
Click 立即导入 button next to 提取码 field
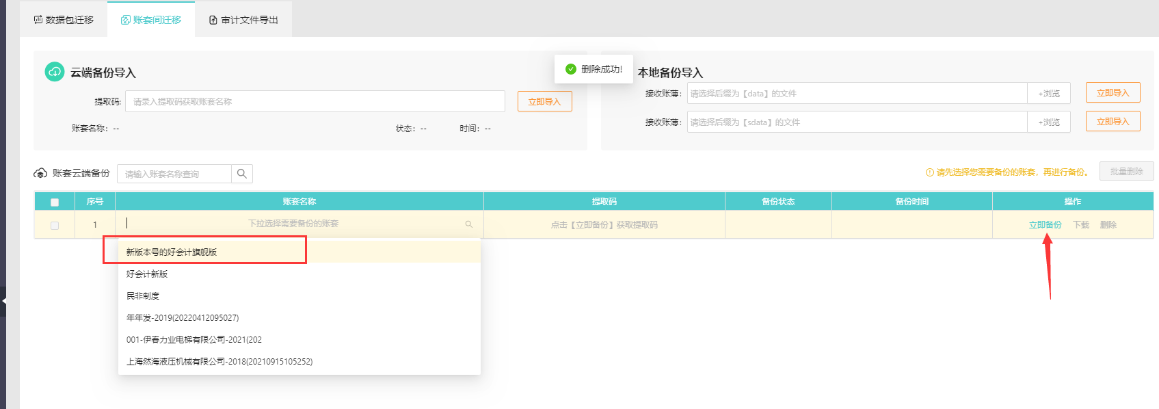click(544, 101)
